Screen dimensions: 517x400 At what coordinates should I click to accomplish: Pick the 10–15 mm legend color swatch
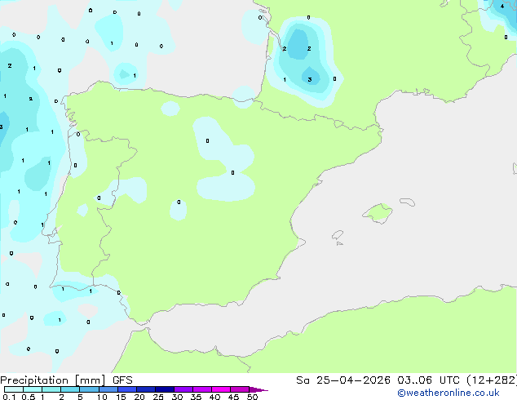tap(108, 389)
